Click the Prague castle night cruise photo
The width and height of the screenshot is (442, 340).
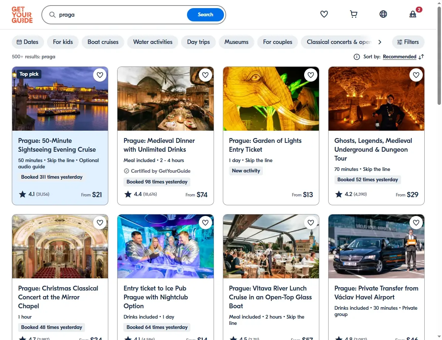[60, 99]
